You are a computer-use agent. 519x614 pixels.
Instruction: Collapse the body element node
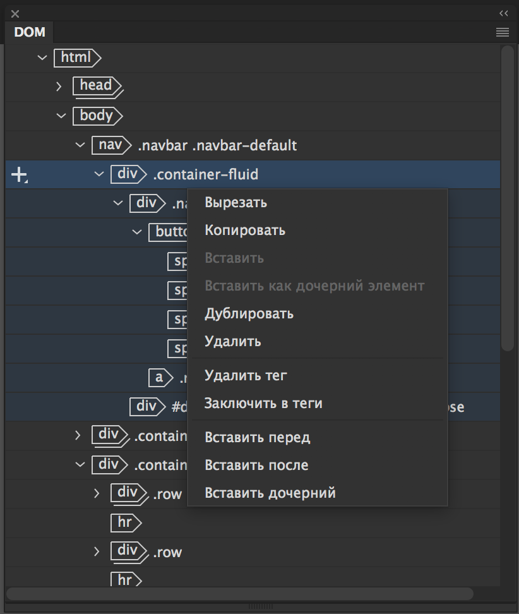click(x=61, y=116)
